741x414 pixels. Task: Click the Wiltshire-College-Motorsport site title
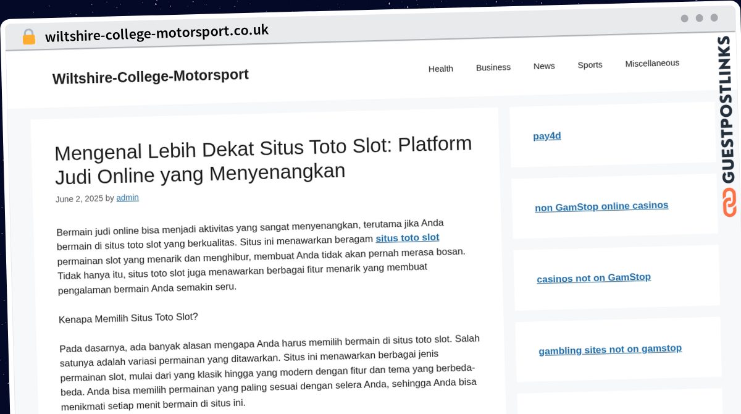point(150,77)
